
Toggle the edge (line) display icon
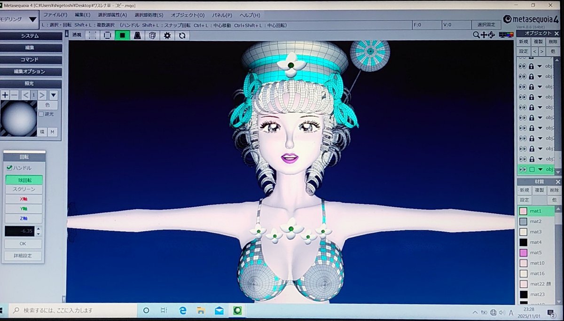108,35
